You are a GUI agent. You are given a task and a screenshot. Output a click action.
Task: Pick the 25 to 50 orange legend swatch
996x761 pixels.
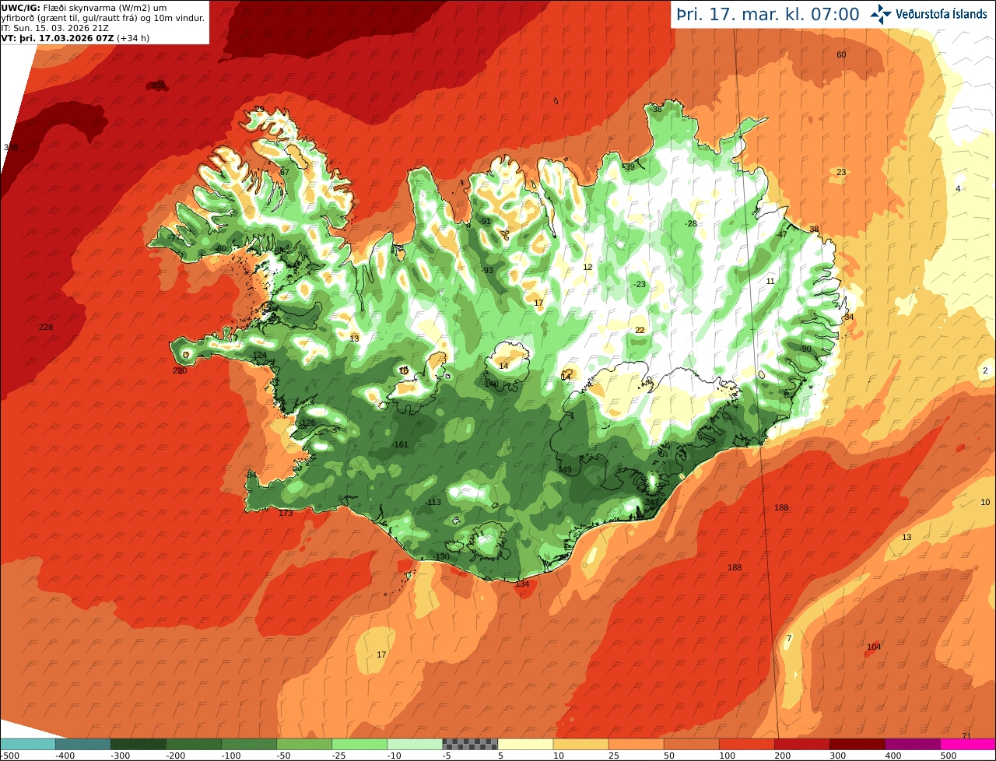coord(636,744)
